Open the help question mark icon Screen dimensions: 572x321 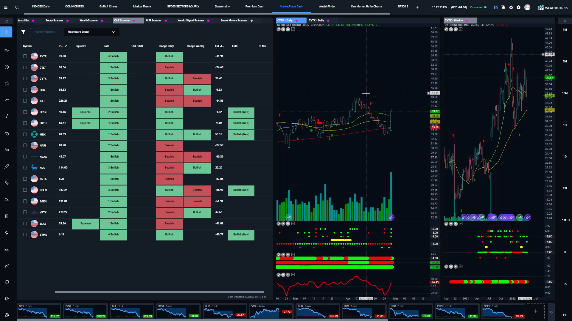(x=518, y=7)
